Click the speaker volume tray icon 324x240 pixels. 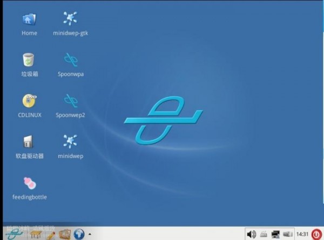(x=252, y=235)
